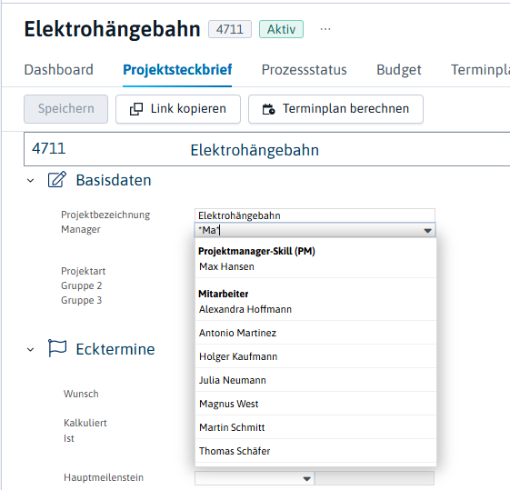Screen dimensions: 510x490
Task: Switch to the Prozessstatus tab
Action: (x=305, y=70)
